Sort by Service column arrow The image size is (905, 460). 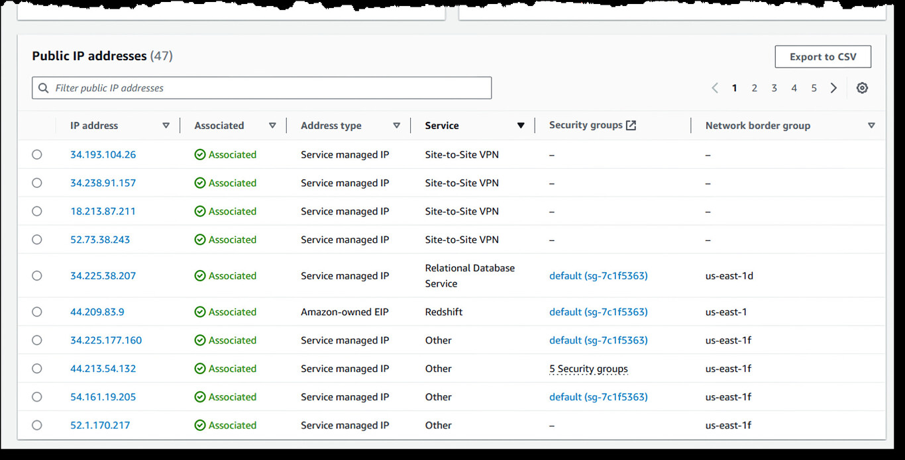(x=521, y=126)
